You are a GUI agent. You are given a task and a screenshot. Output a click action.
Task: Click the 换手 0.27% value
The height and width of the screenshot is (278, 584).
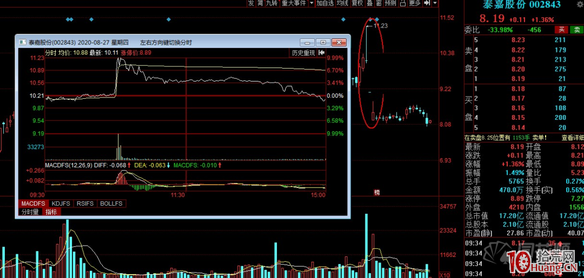(575, 181)
